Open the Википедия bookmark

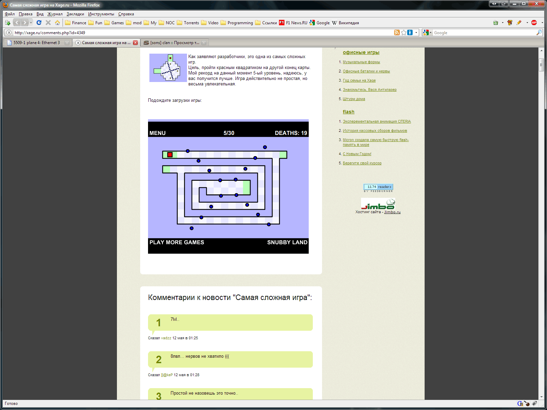(x=345, y=23)
